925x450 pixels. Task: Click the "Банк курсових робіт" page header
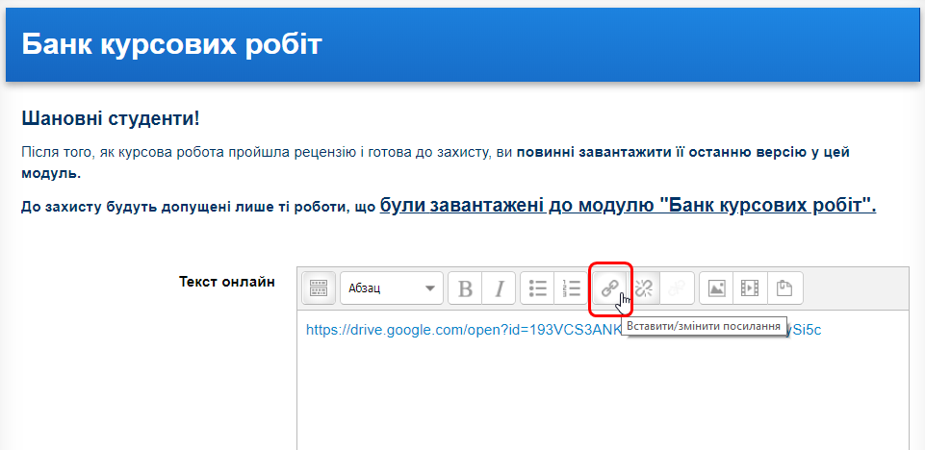[171, 44]
